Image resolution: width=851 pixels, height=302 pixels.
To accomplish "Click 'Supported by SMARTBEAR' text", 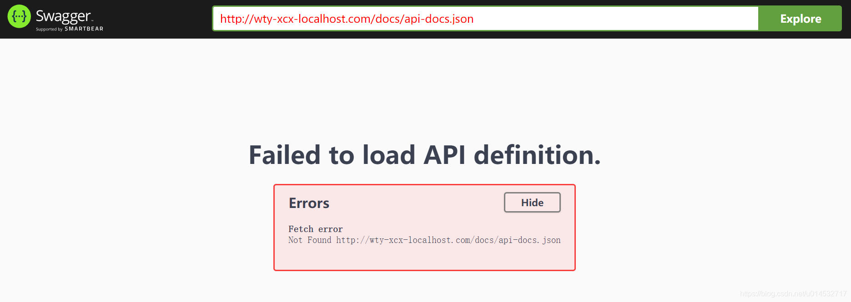I will click(x=70, y=29).
